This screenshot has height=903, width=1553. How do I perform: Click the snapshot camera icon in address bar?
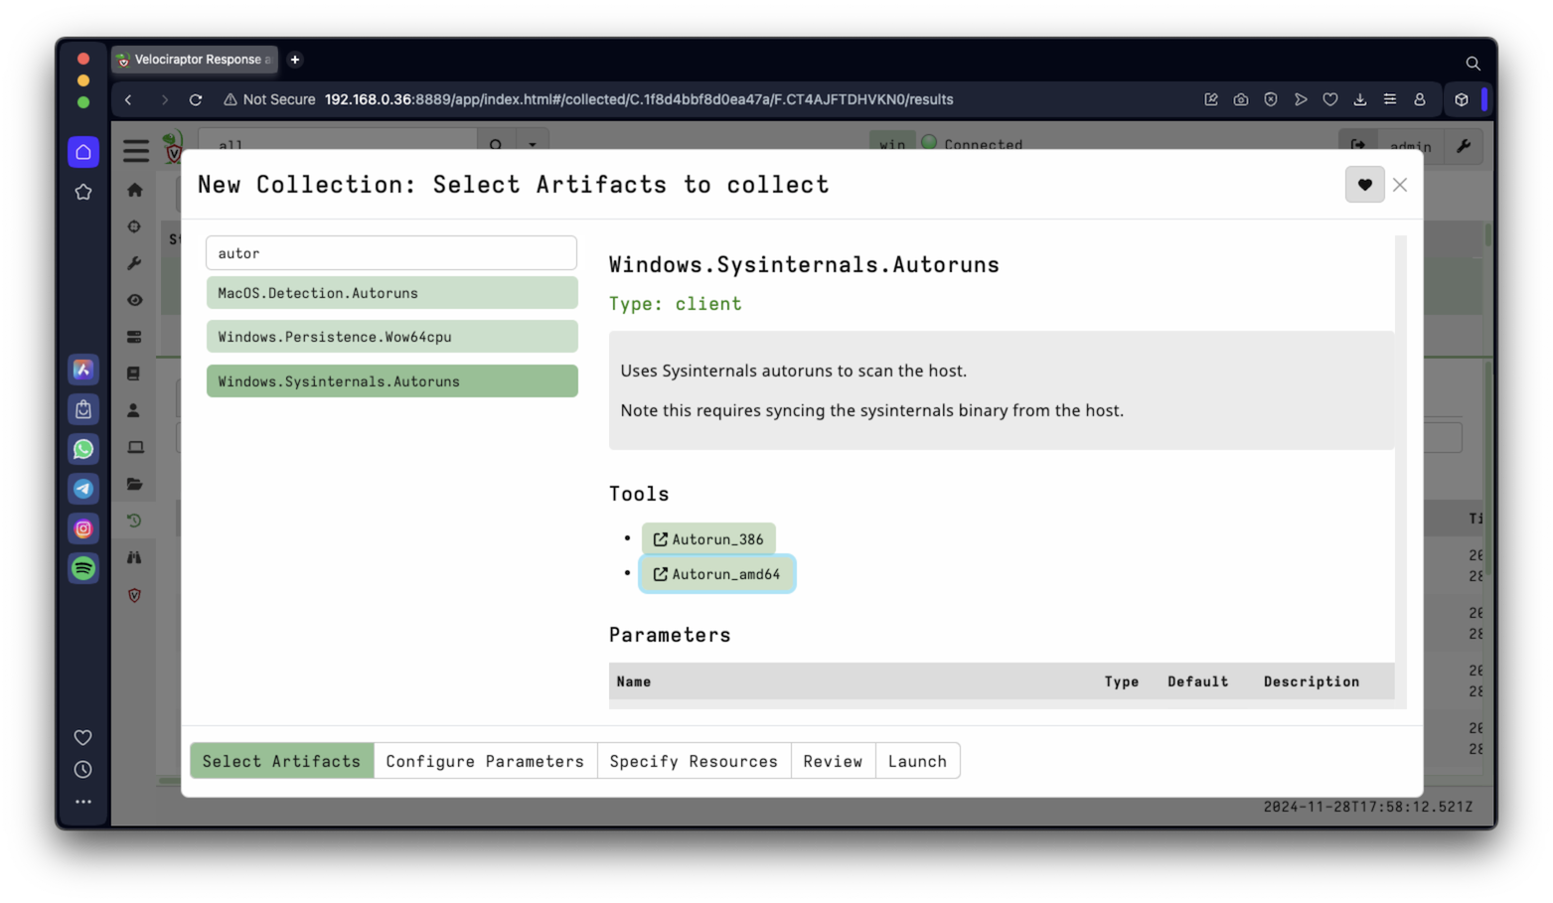click(x=1240, y=99)
